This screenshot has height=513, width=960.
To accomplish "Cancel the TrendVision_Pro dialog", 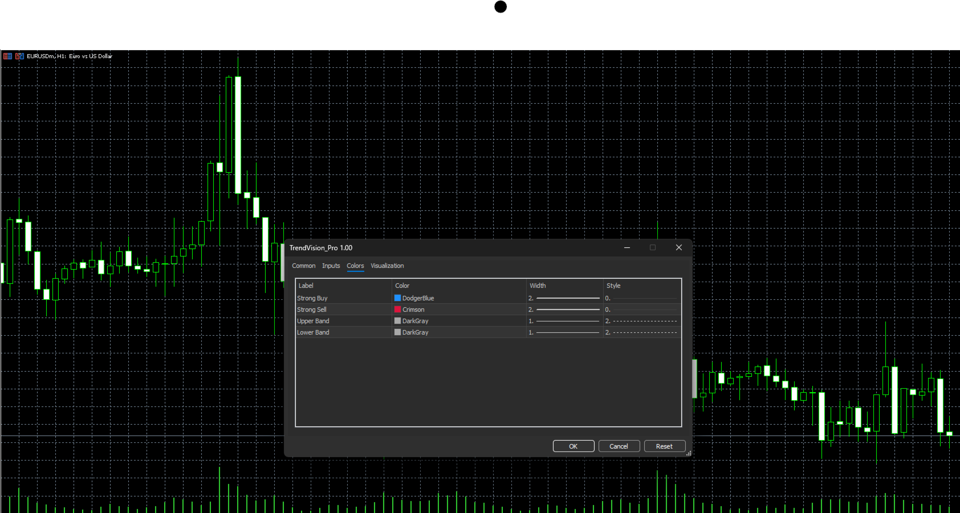I will (619, 446).
